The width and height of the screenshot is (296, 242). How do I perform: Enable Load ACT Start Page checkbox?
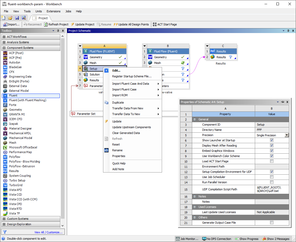click(x=272, y=161)
